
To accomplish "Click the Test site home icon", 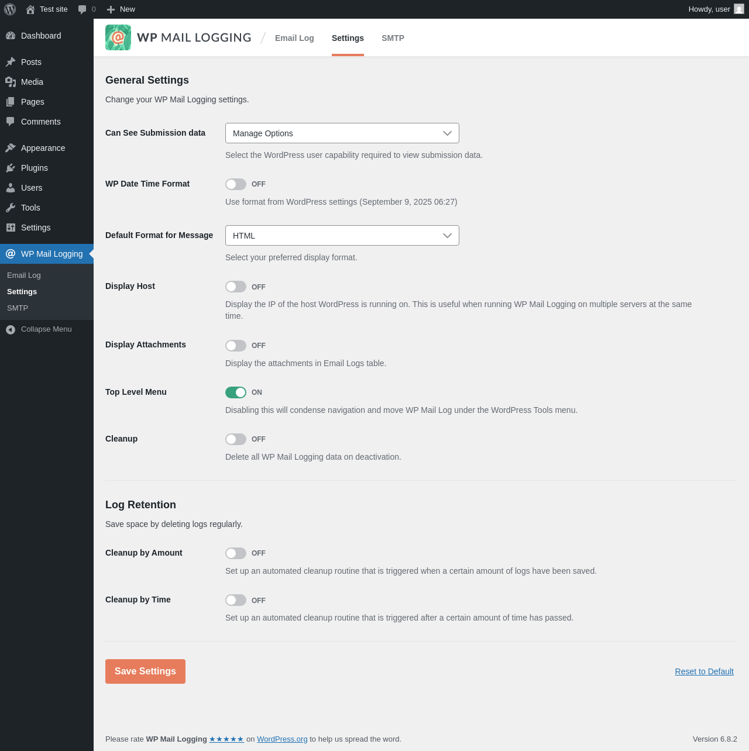I will [30, 9].
